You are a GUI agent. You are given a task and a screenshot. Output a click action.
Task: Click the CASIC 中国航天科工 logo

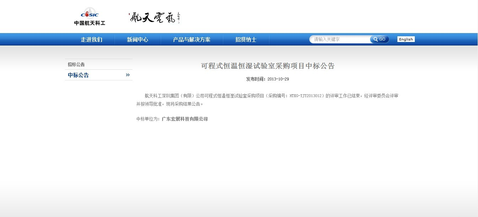pos(90,16)
